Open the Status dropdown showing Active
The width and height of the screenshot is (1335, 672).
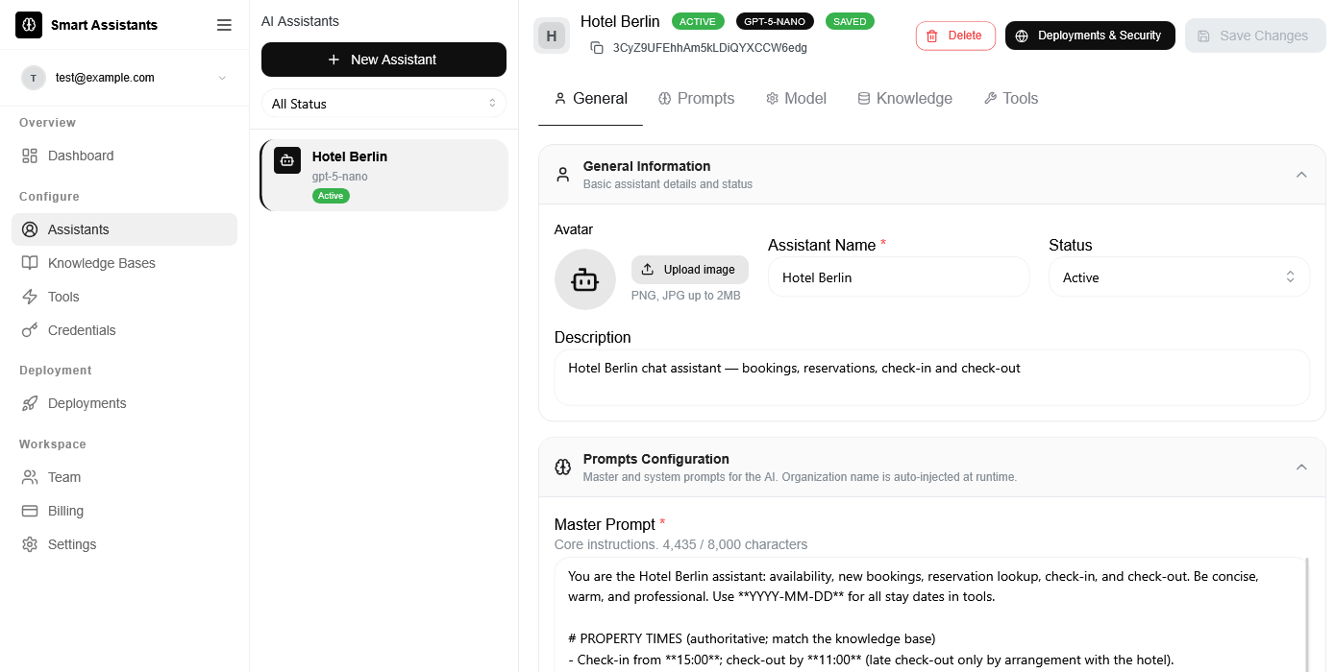1179,277
